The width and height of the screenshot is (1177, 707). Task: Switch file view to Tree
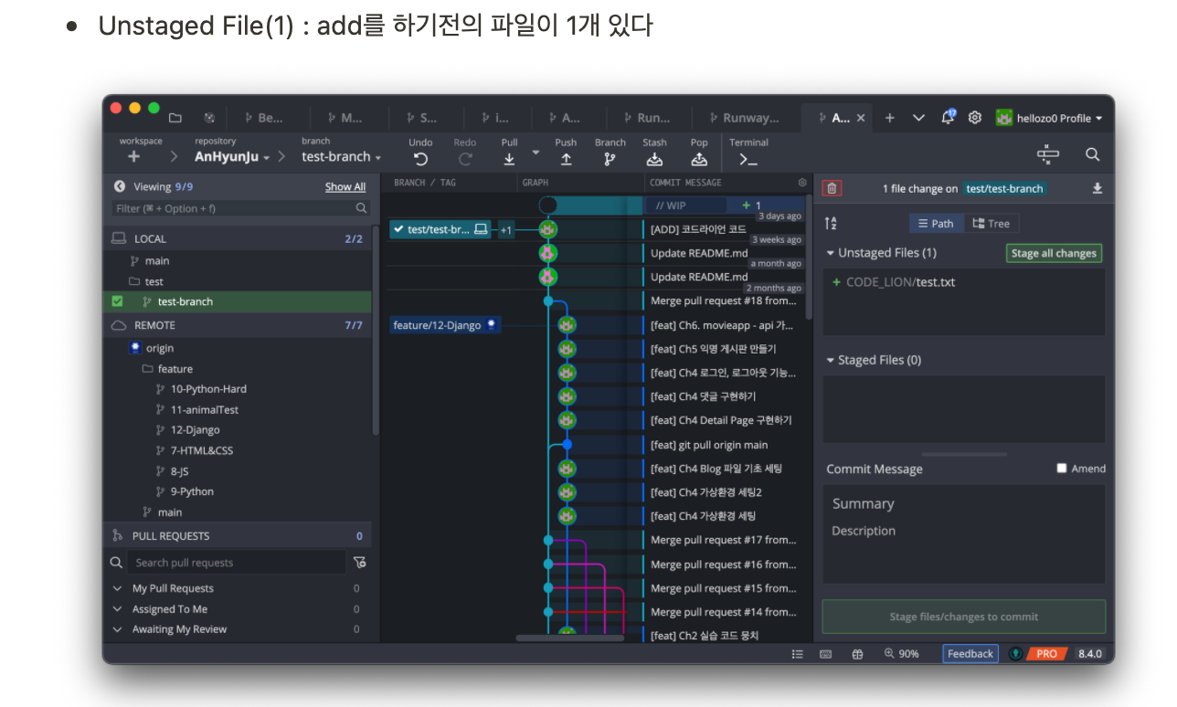coord(991,223)
